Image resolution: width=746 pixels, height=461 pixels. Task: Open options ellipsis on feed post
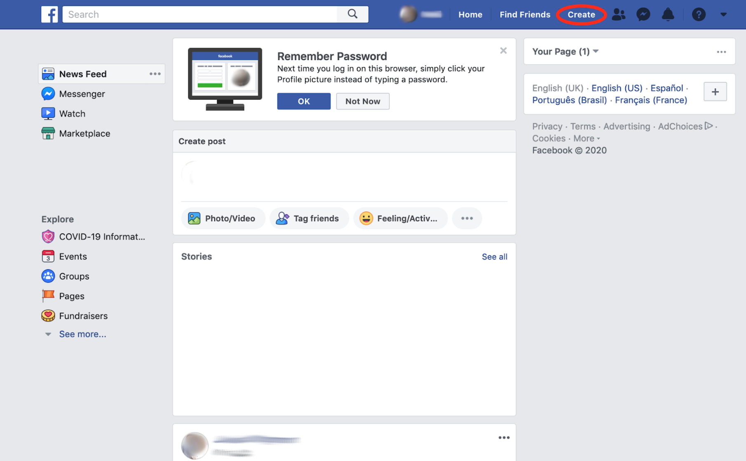pyautogui.click(x=504, y=437)
